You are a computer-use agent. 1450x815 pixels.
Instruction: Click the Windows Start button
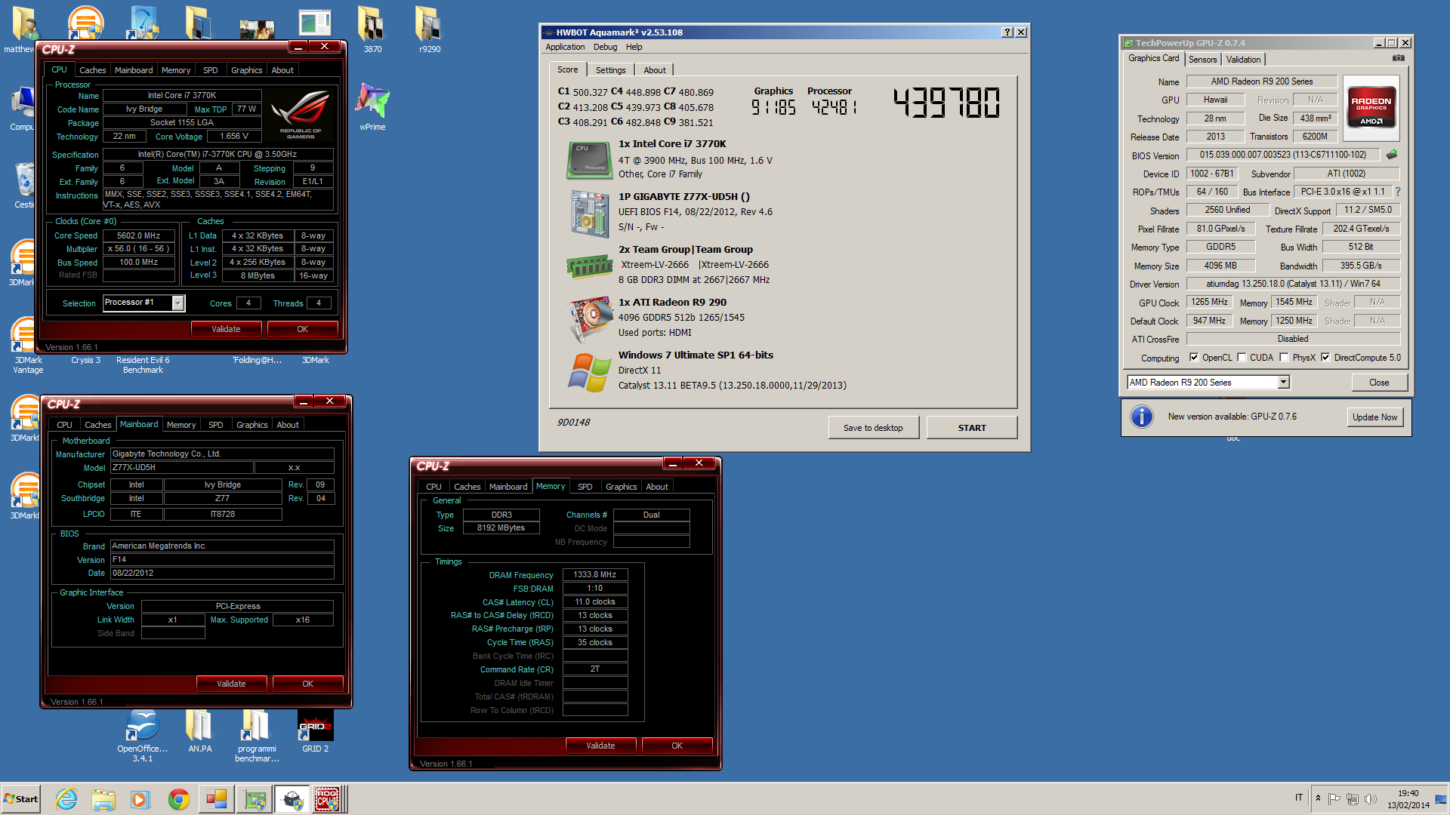pos(21,799)
